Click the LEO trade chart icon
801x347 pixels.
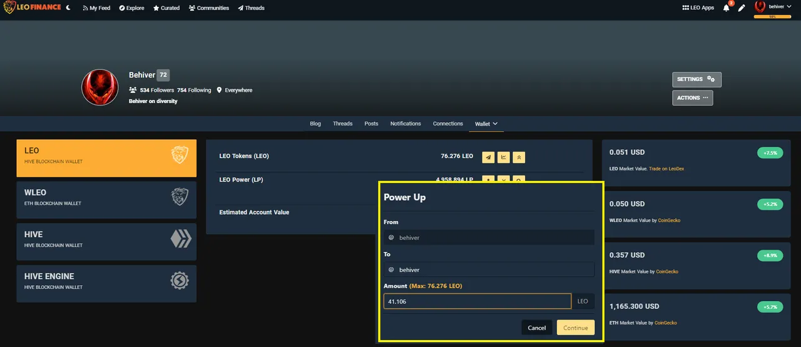coord(504,157)
